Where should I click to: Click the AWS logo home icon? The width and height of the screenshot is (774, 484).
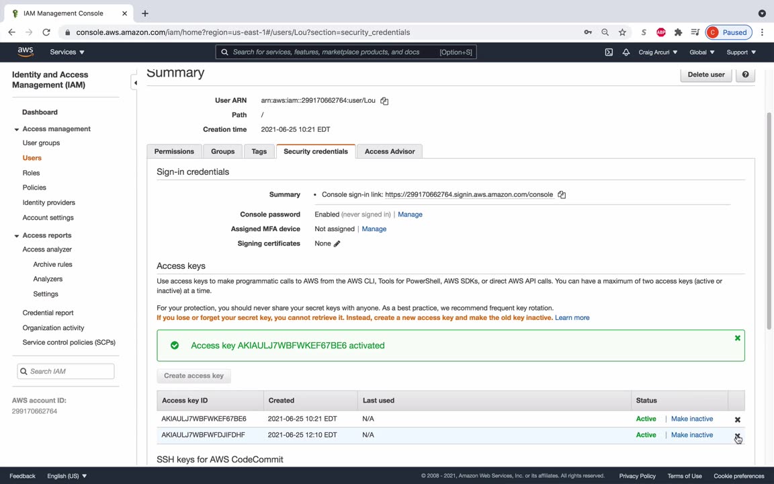26,52
